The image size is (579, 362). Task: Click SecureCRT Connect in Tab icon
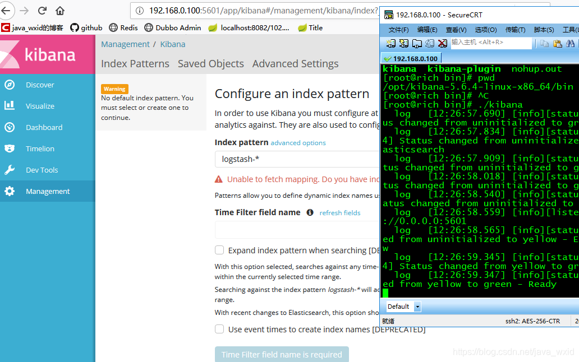[416, 44]
